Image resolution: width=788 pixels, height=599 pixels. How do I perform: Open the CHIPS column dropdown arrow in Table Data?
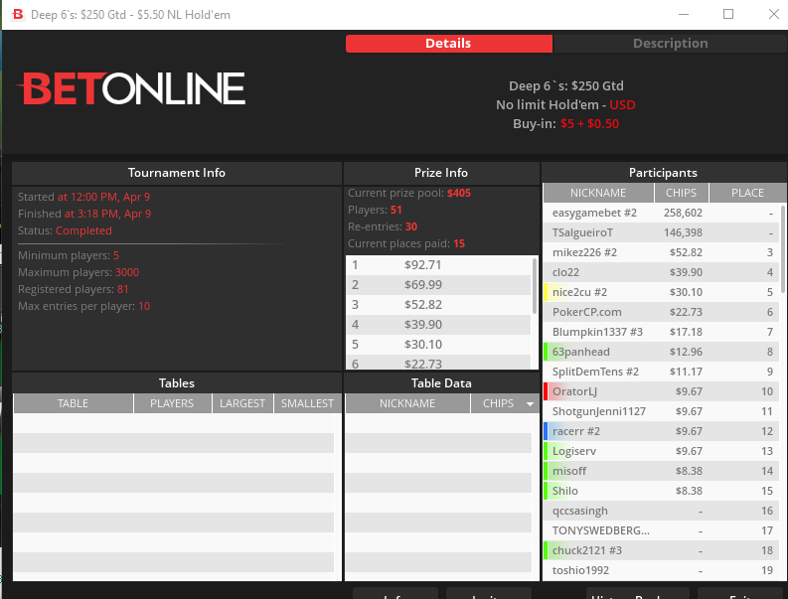pyautogui.click(x=530, y=403)
